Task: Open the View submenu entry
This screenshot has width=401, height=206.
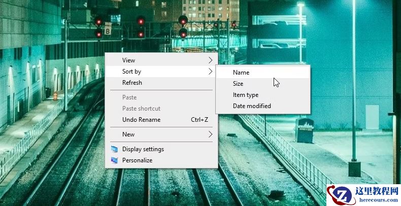Action: pyautogui.click(x=161, y=60)
